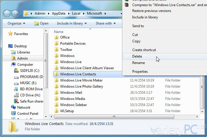The image size is (207, 137).
Task: Select Local in the address breadcrumb
Action: coord(76,13)
